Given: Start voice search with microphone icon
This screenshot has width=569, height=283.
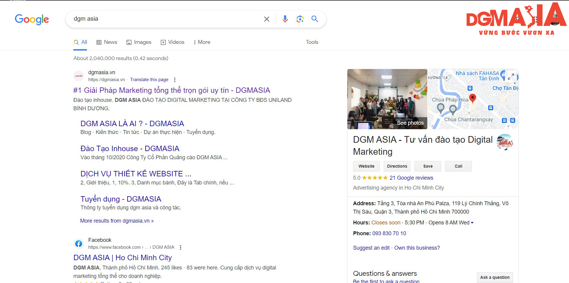Looking at the screenshot, I should [x=285, y=19].
